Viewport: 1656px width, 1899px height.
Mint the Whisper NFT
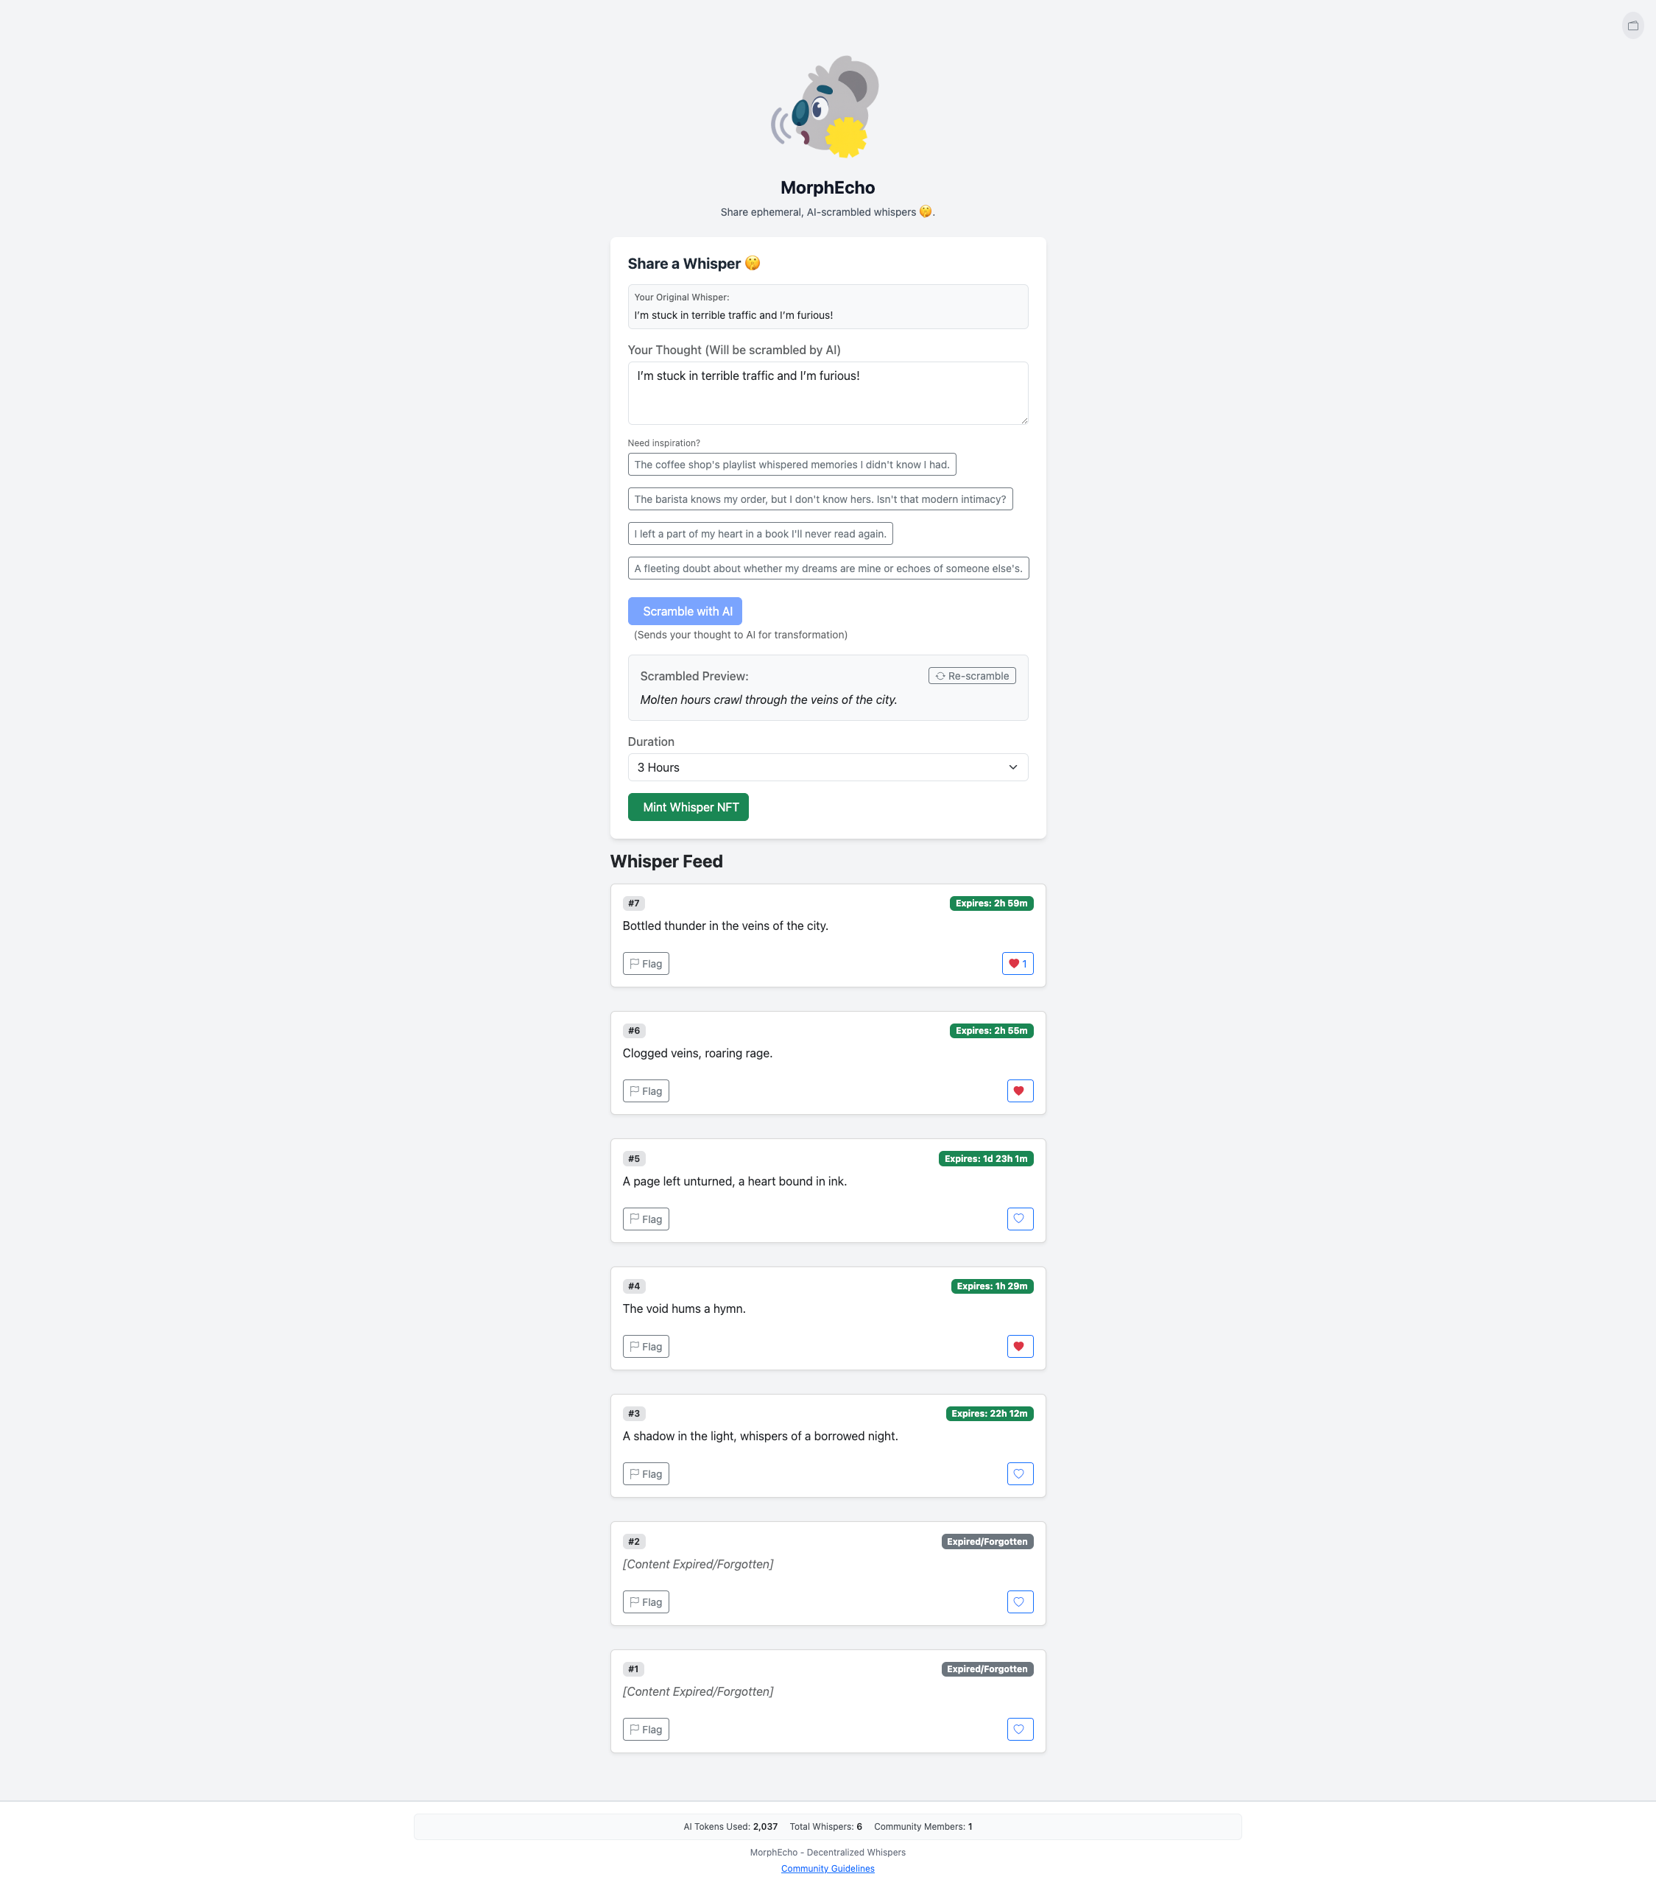point(688,807)
